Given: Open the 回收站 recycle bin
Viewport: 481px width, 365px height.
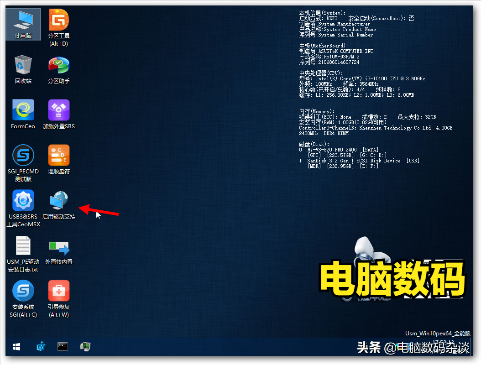Looking at the screenshot, I should pos(23,69).
